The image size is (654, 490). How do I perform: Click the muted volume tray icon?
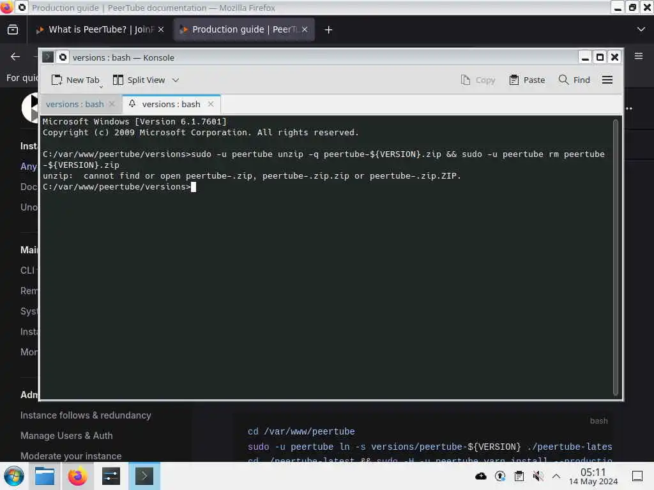coord(538,476)
